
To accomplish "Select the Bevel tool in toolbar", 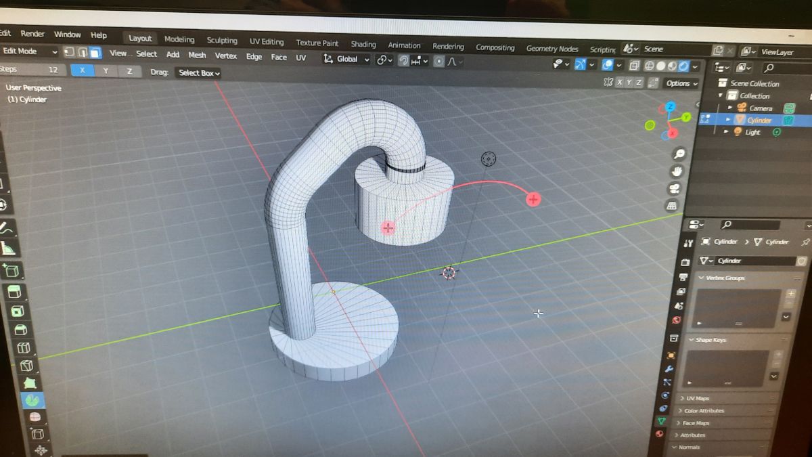I will [20, 330].
